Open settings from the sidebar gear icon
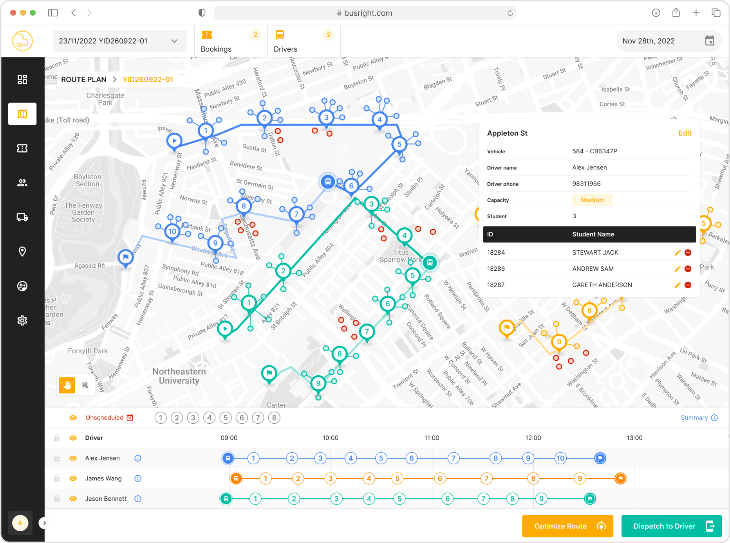730x543 pixels. 22,320
